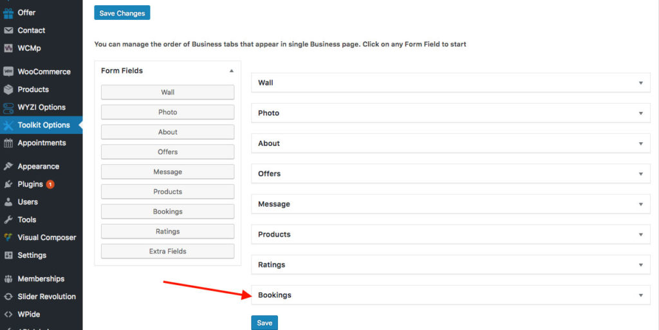Click the Users person icon
Image resolution: width=659 pixels, height=330 pixels.
click(8, 202)
